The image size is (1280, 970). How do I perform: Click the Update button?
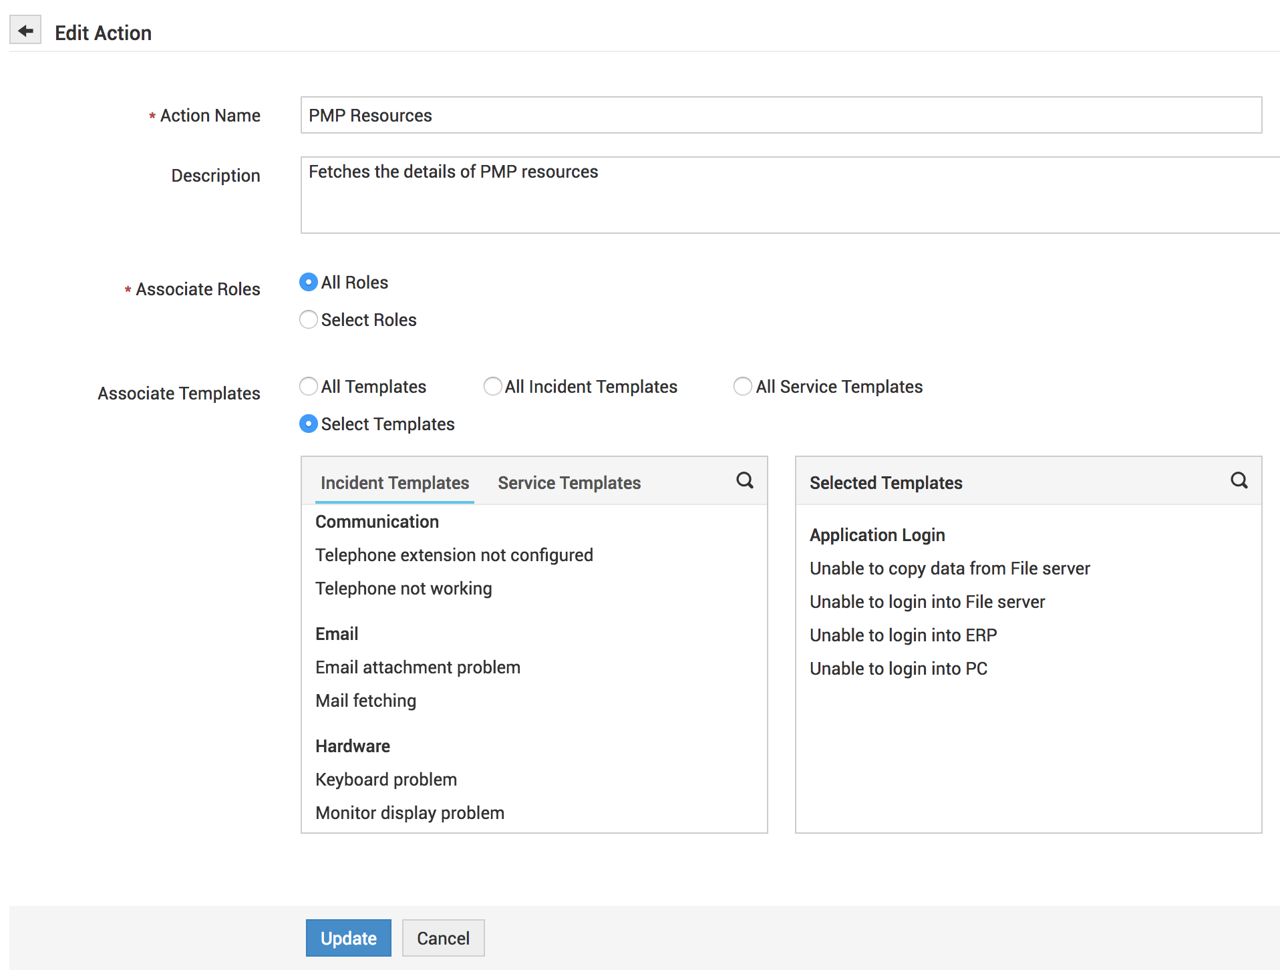point(349,938)
